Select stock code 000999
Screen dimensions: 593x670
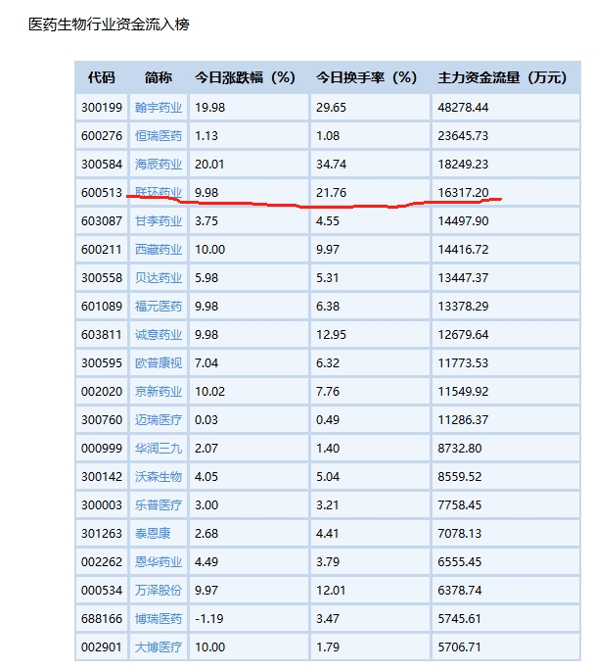102,449
